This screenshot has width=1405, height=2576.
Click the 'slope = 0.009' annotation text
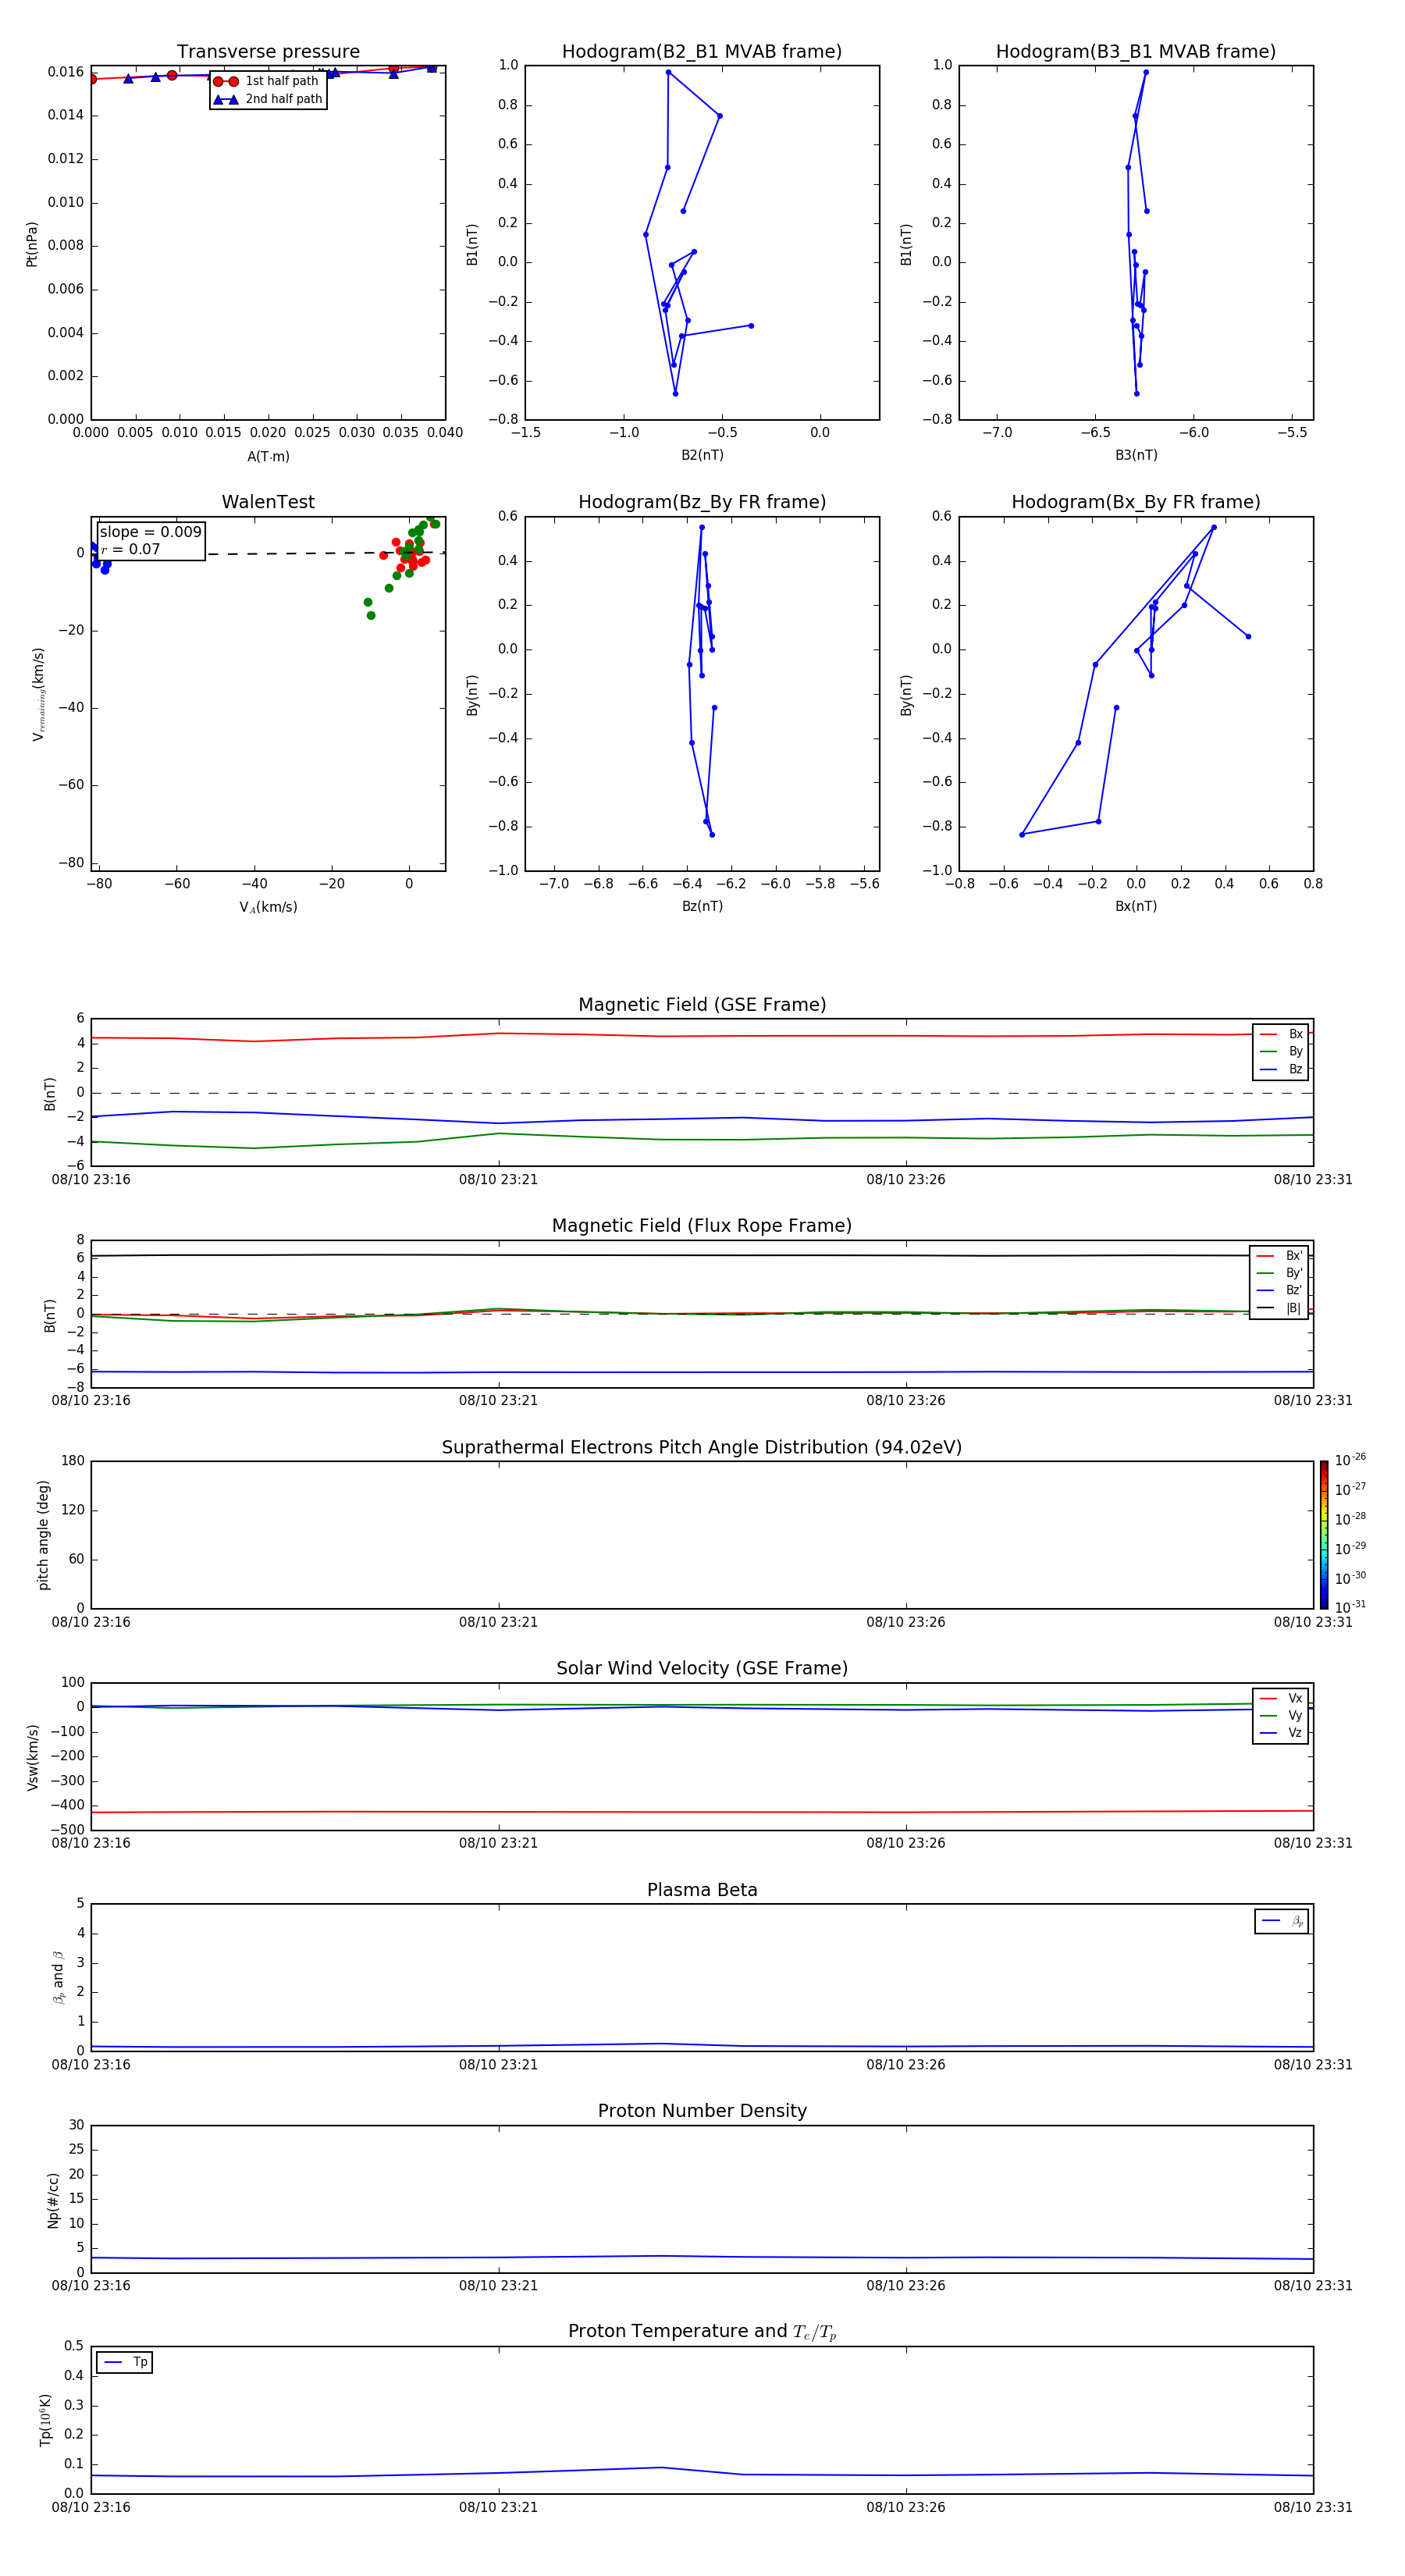pyautogui.click(x=150, y=532)
